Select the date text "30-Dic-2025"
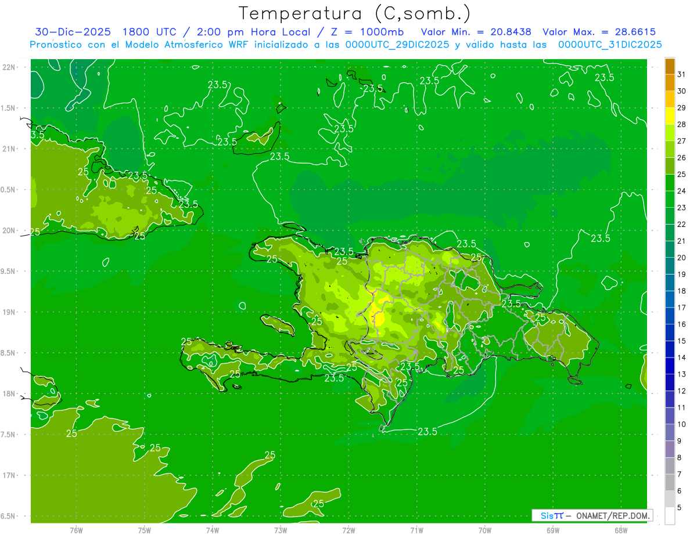 pyautogui.click(x=73, y=32)
